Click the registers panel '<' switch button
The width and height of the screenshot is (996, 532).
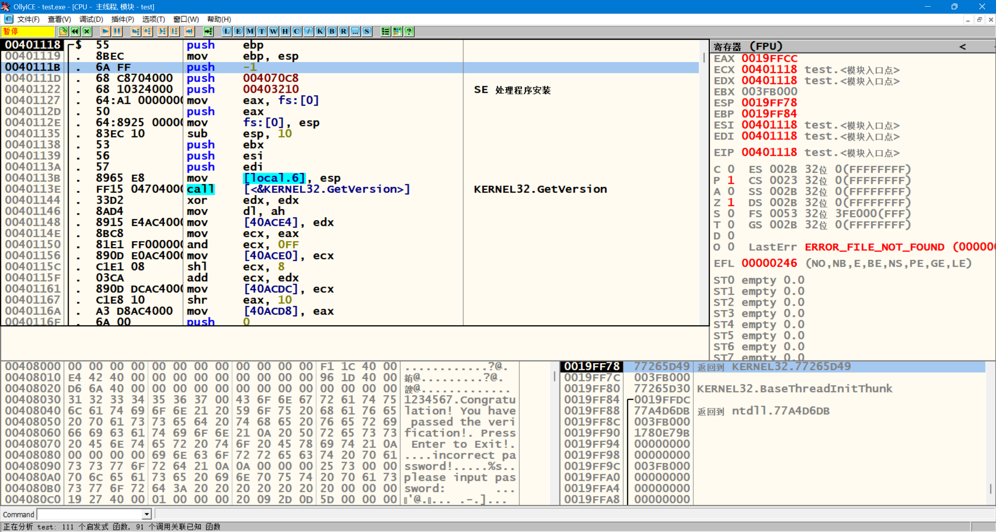963,47
